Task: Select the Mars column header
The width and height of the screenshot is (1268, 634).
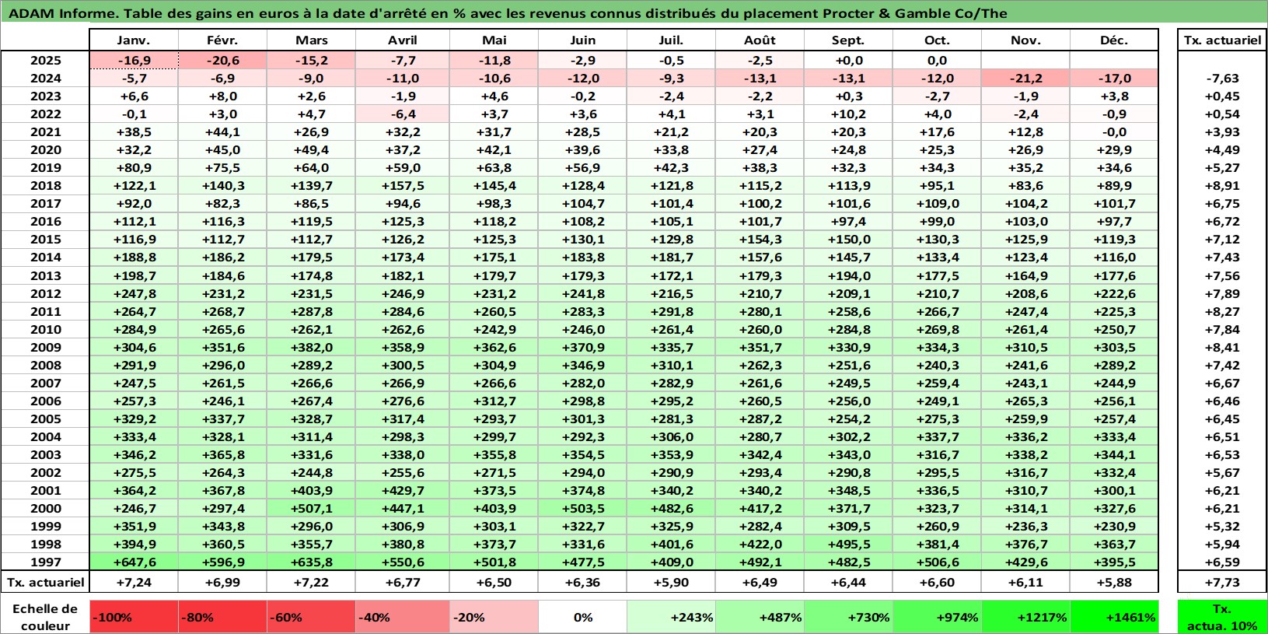Action: [x=311, y=40]
